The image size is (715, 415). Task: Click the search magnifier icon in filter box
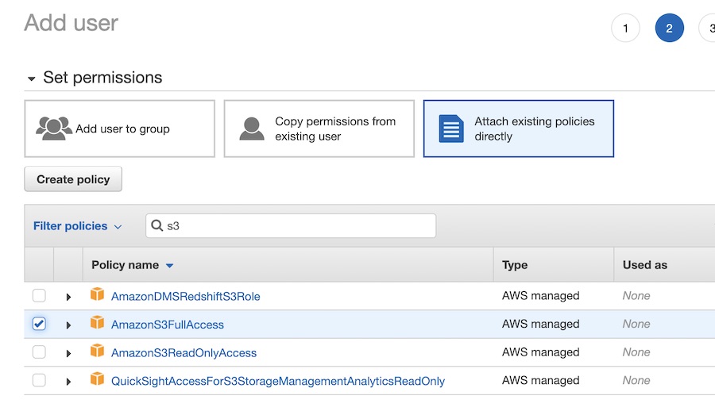[157, 225]
